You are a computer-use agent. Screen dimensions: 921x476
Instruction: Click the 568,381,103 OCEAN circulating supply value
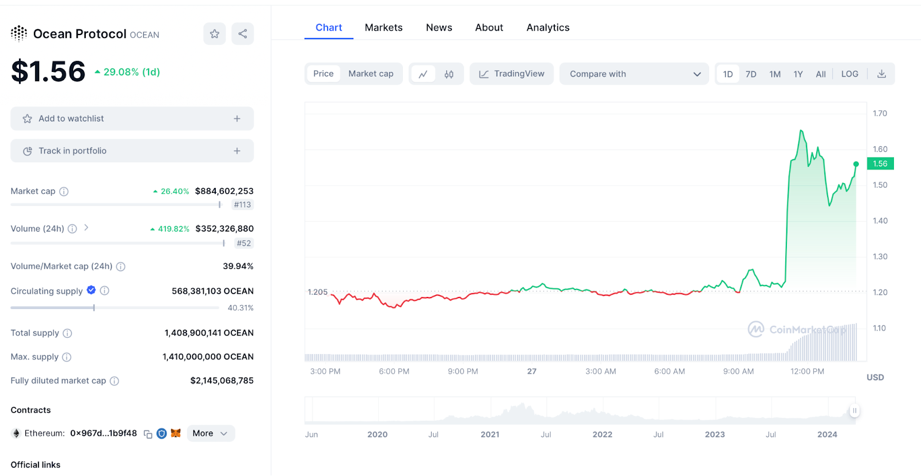(212, 291)
